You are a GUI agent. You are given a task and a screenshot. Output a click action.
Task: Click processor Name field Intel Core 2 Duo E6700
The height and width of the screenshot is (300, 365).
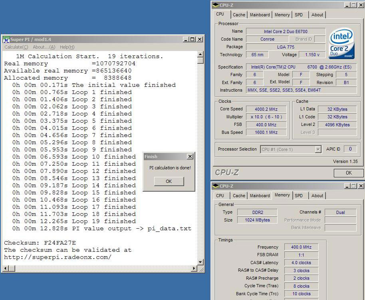click(286, 31)
